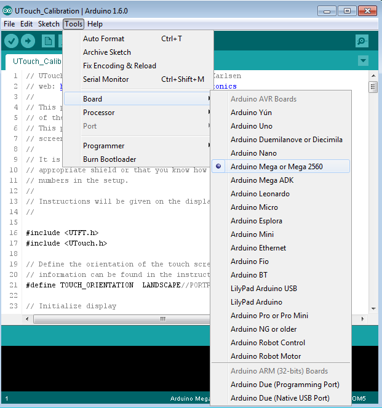
Task: Pick Arduino Ethernet board
Action: click(281, 248)
